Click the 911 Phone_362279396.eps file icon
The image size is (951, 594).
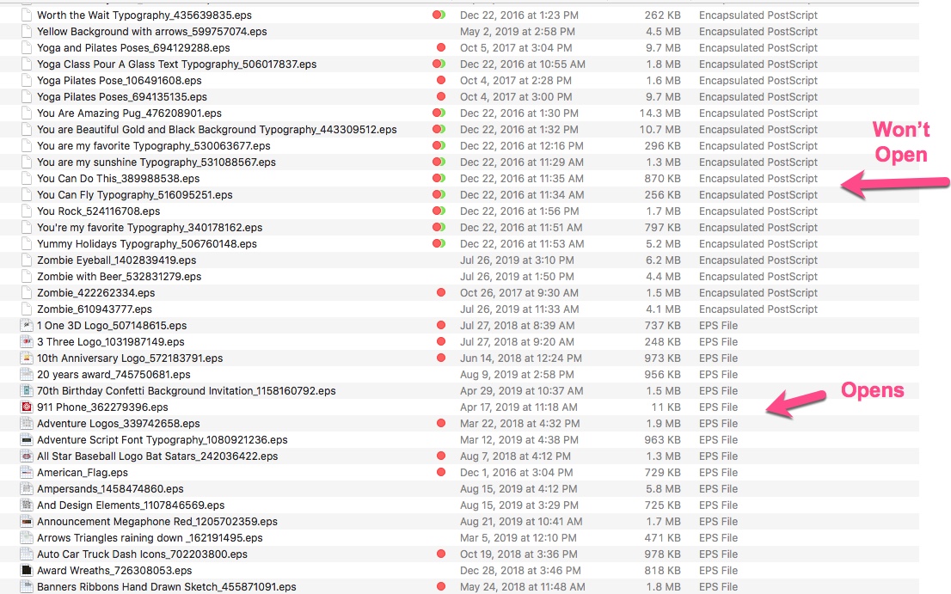coord(26,407)
